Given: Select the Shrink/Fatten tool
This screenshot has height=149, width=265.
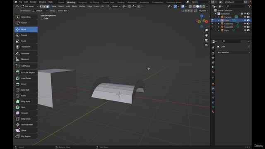Looking at the screenshot, I should (26, 125).
